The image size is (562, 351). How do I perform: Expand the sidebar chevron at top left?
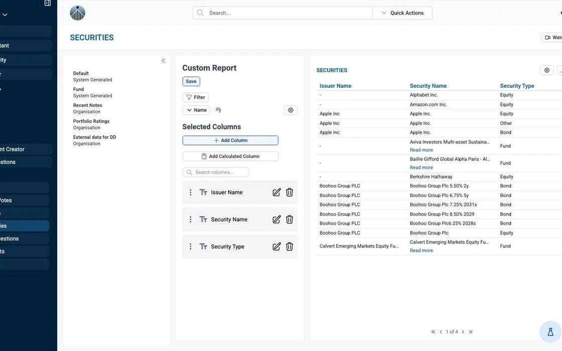coord(5,15)
